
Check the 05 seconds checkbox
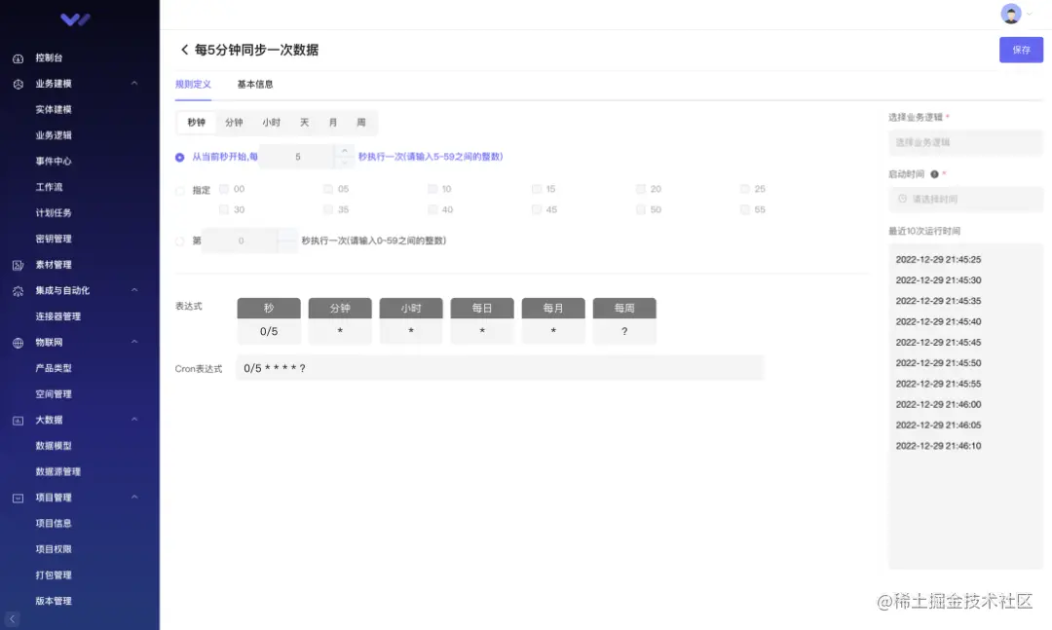click(328, 189)
